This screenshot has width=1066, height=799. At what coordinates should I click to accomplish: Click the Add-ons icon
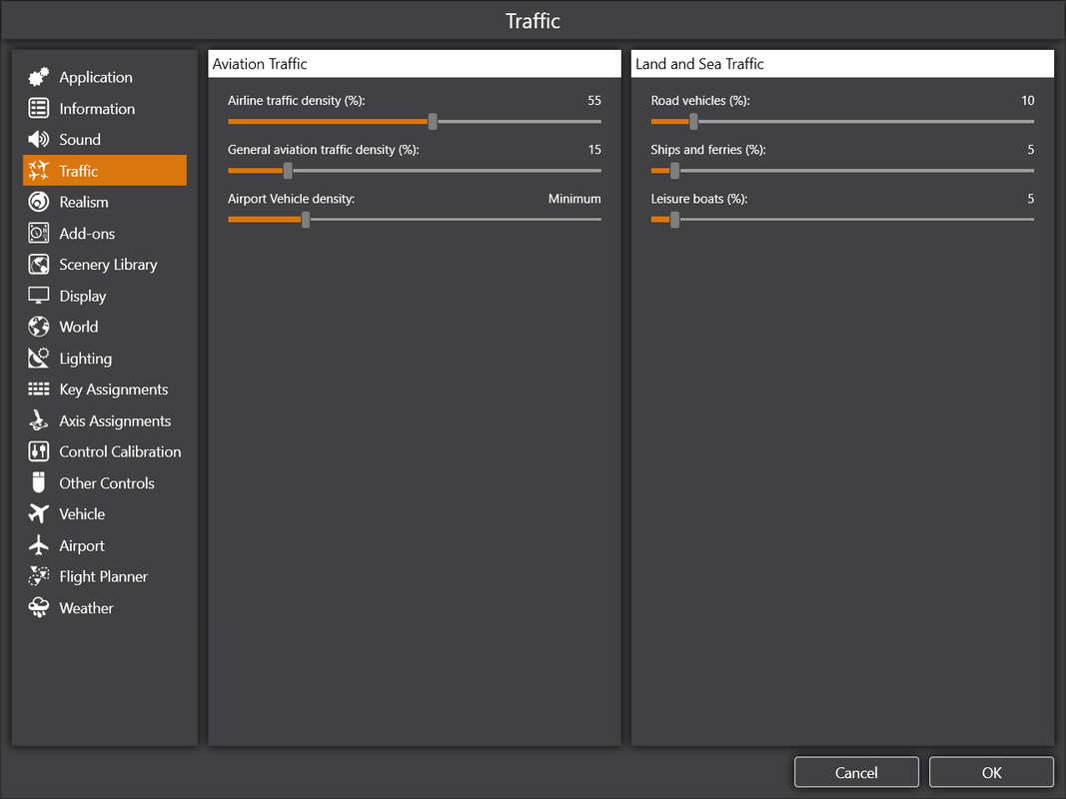[39, 233]
